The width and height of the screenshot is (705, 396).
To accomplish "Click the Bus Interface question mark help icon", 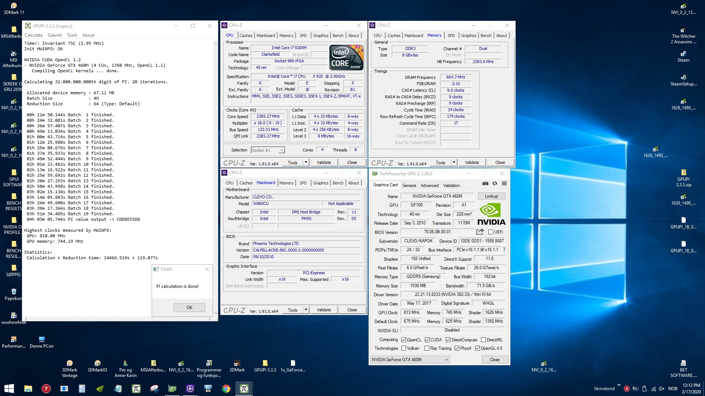I will click(504, 250).
